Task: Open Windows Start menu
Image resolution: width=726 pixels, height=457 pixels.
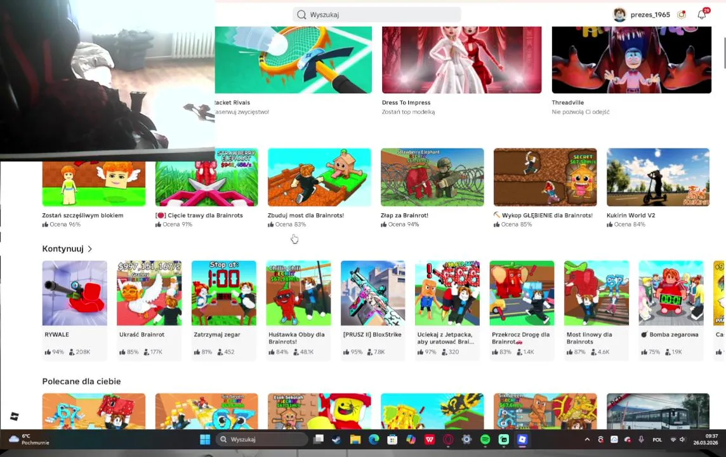Action: (x=205, y=439)
